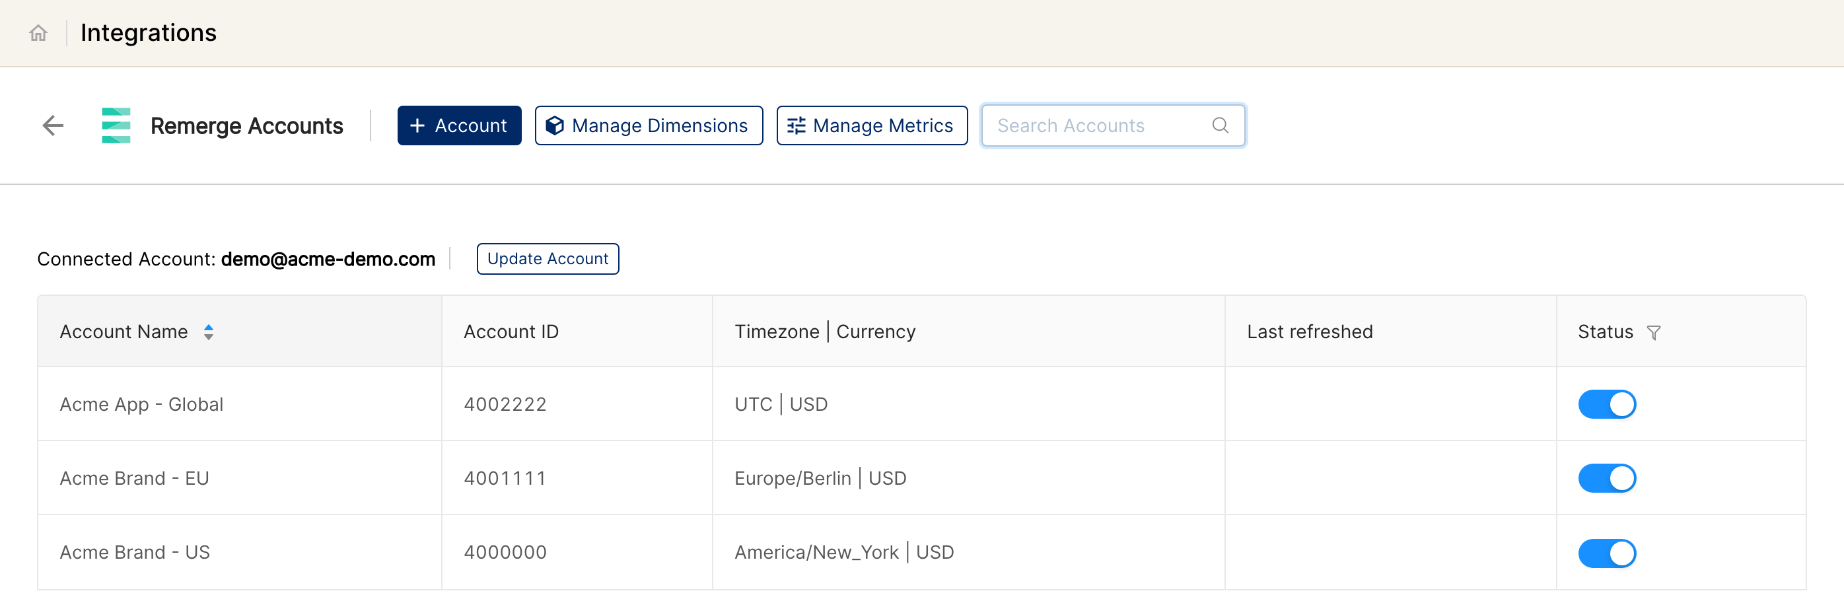Click the Update Account button

(548, 259)
